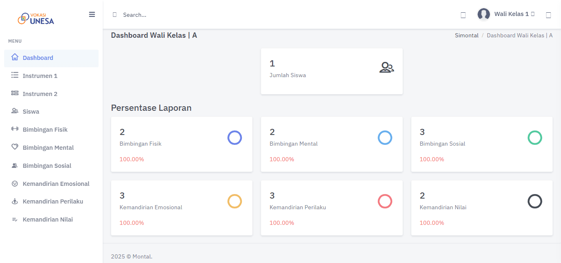Click the Bimbingan Sosial card label
Image resolution: width=561 pixels, height=263 pixels.
pyautogui.click(x=442, y=144)
